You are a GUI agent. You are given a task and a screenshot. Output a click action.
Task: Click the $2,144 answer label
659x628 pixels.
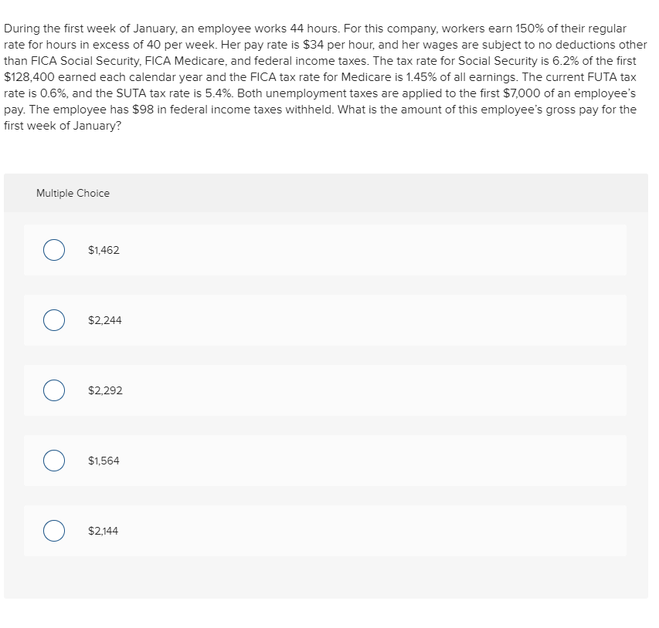tap(103, 531)
